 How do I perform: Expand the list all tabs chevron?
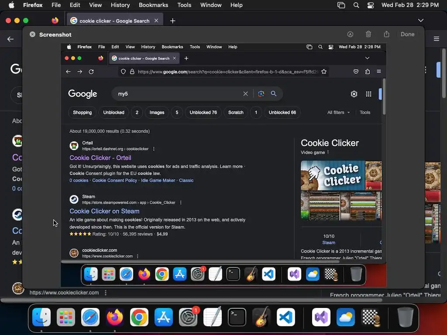(420, 21)
